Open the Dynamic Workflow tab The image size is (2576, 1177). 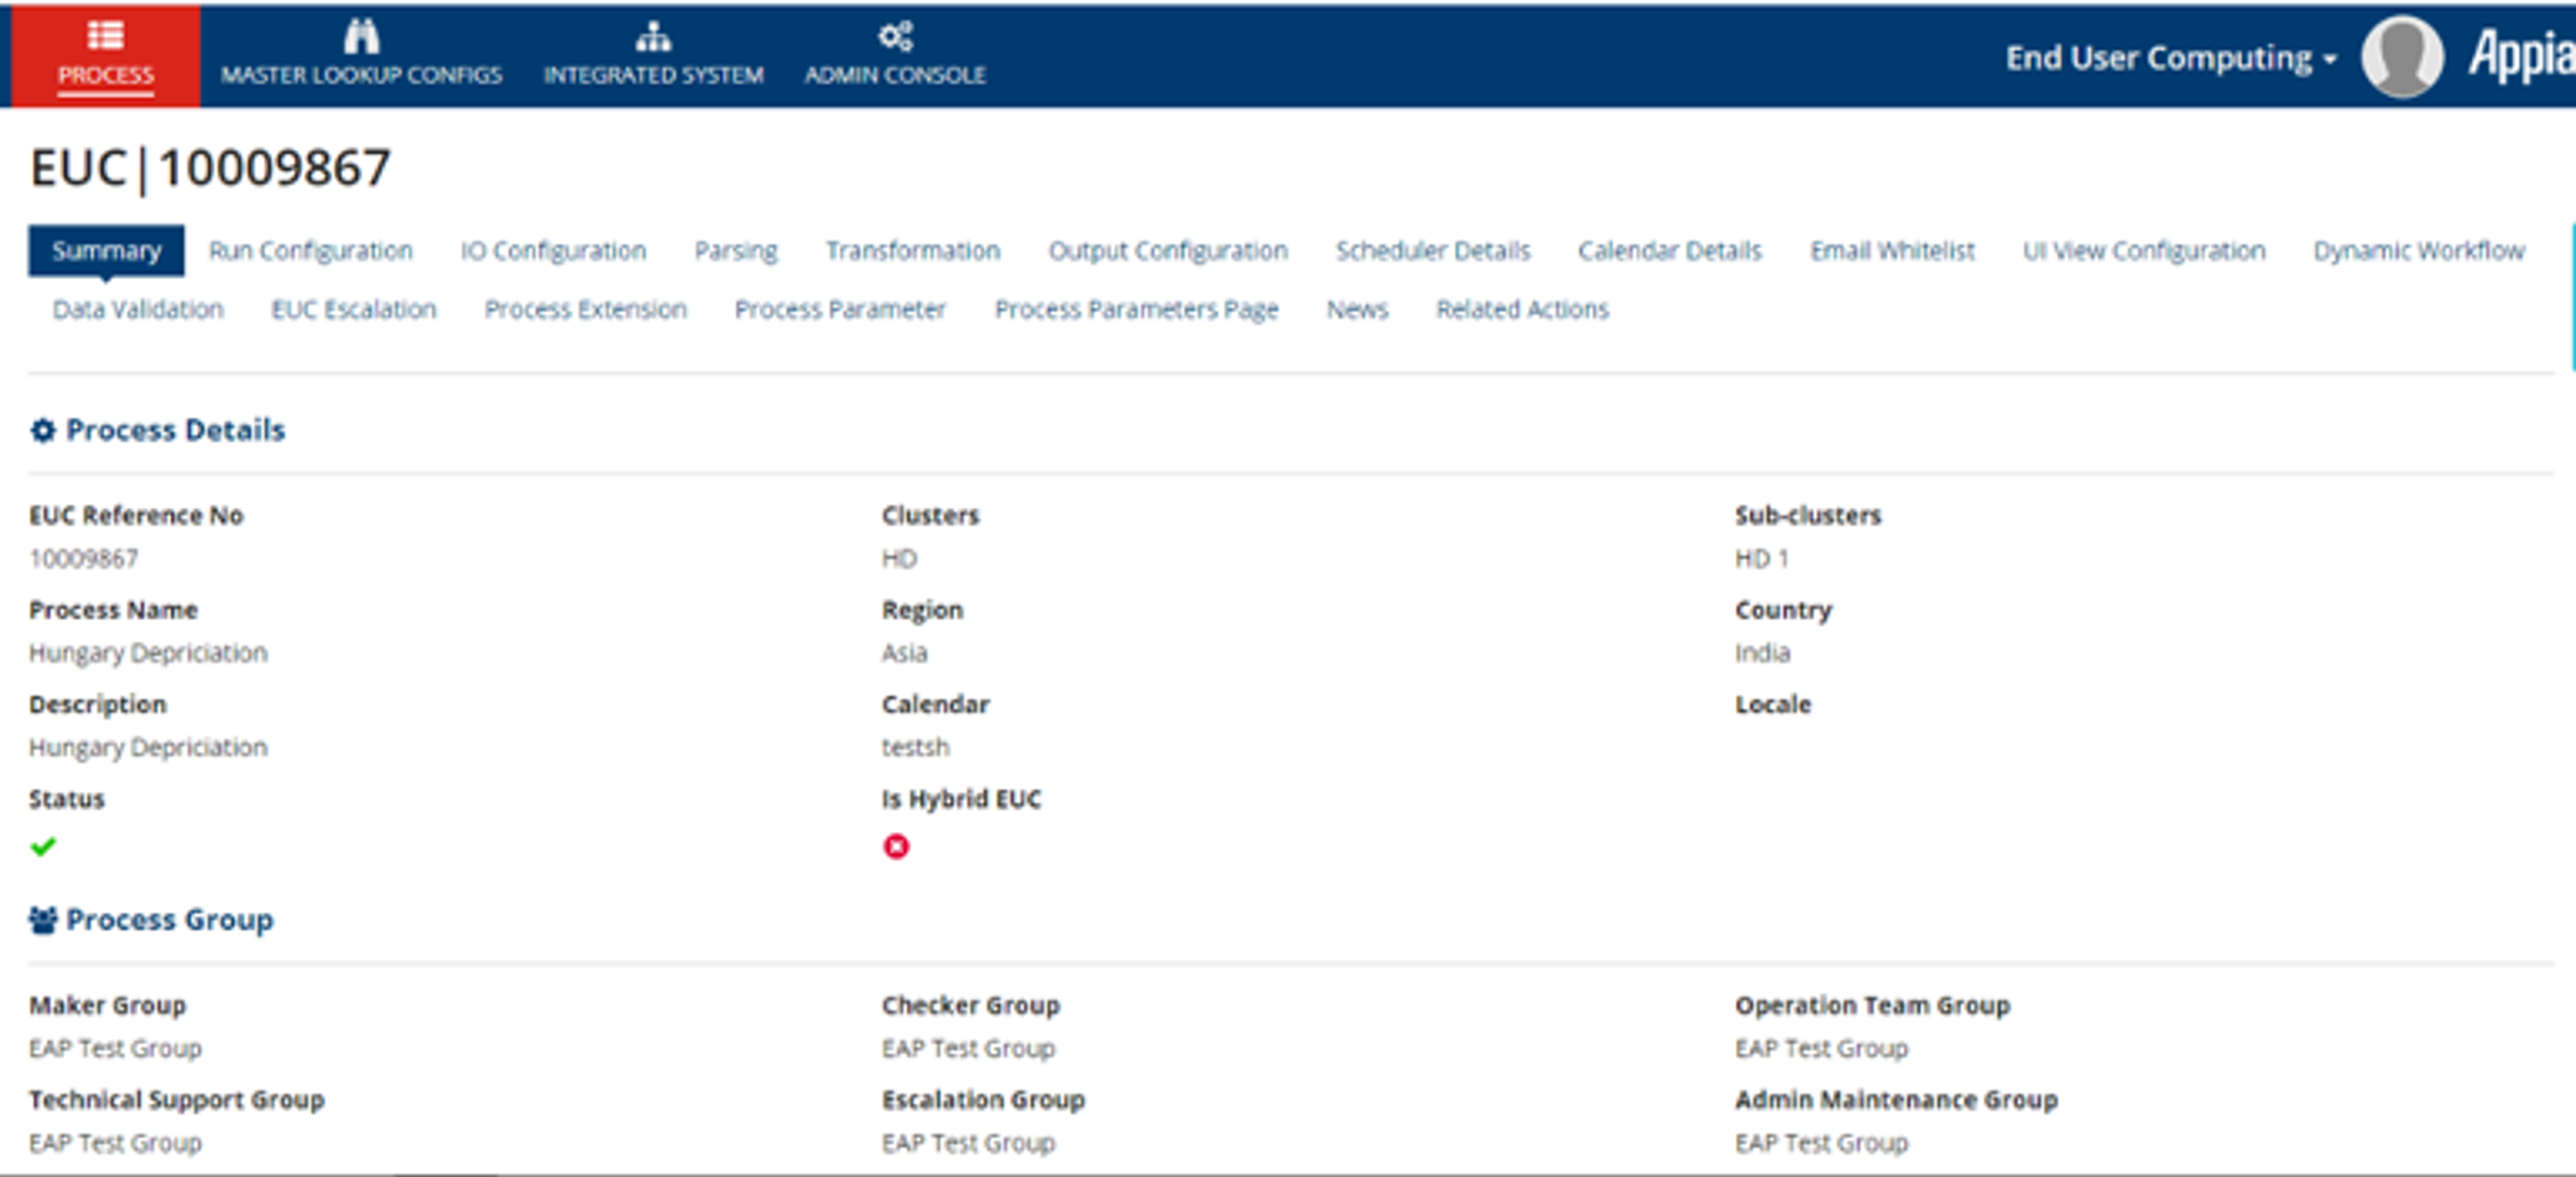[x=2419, y=250]
